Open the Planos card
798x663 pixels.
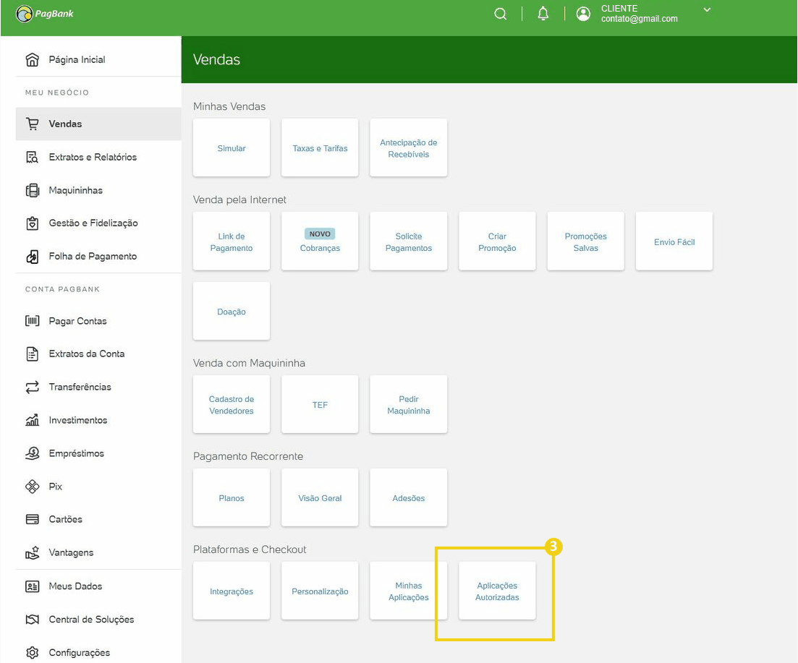[x=232, y=497]
